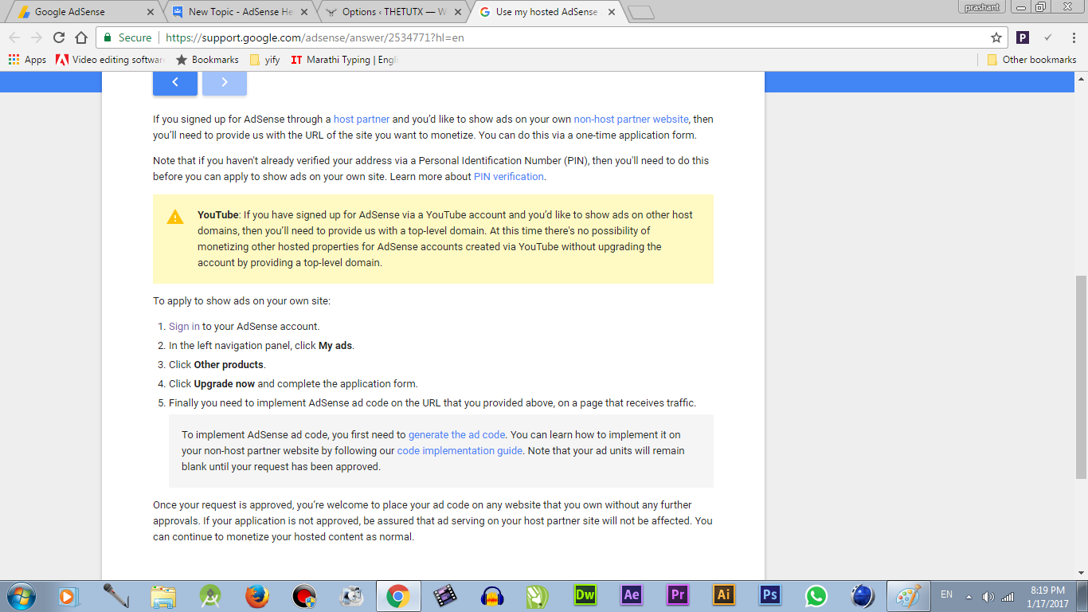Open the Marathi Typing bookmark
The height and width of the screenshot is (612, 1088).
(x=343, y=60)
